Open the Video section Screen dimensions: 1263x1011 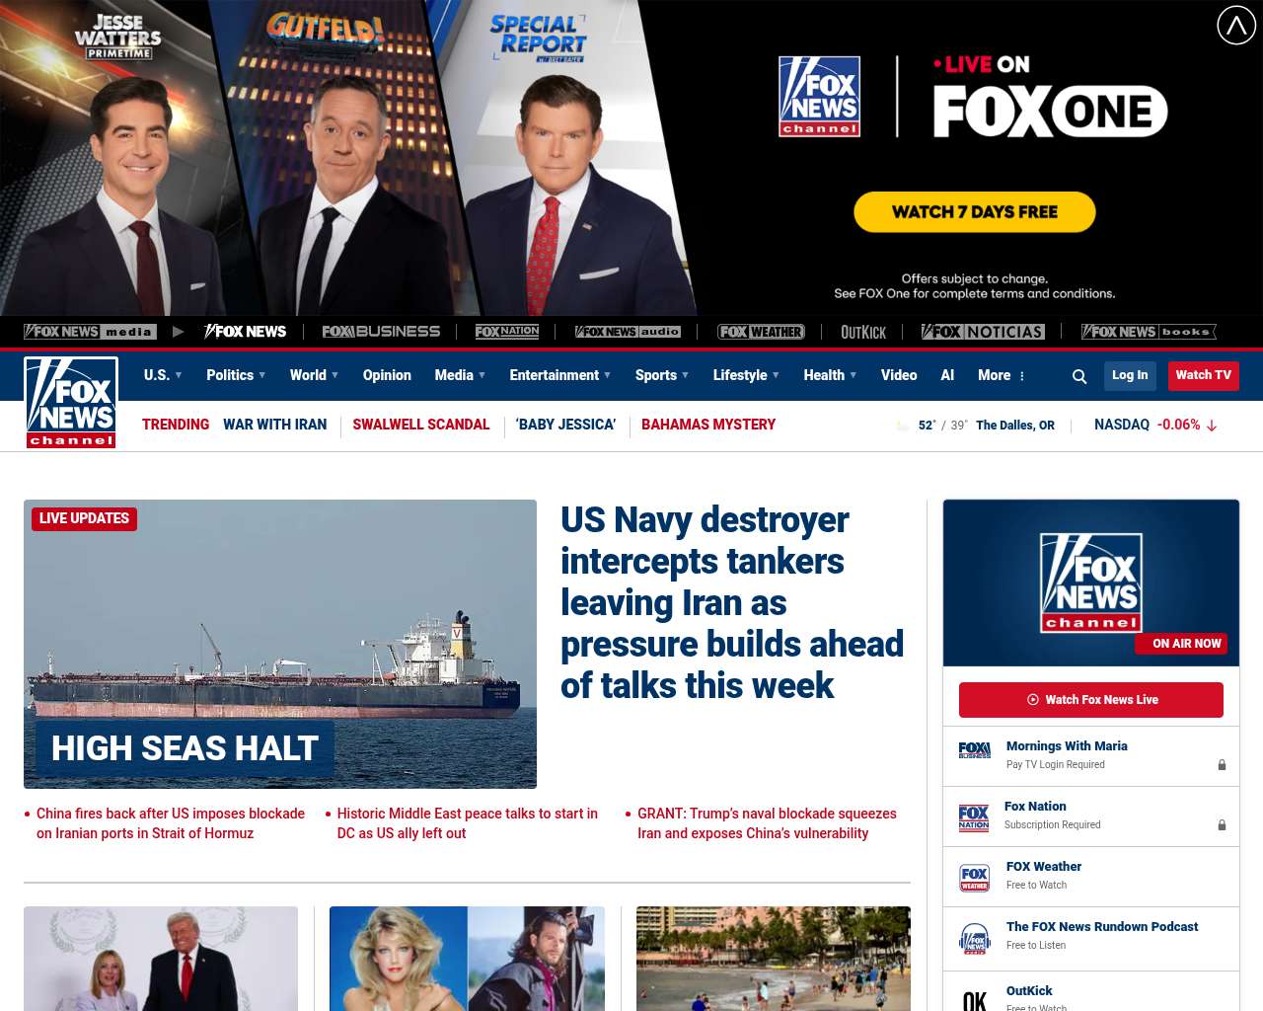pos(899,375)
